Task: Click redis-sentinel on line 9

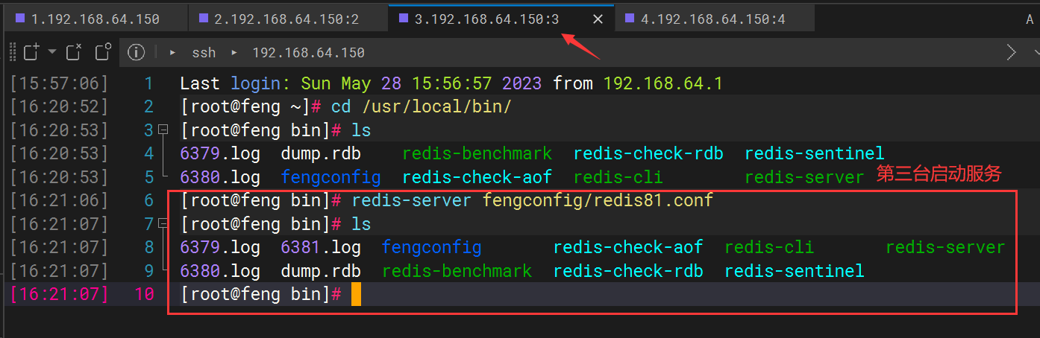Action: click(794, 270)
